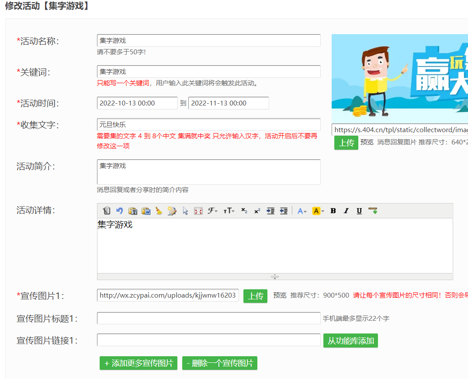The image size is (468, 379).
Task: Open the text color picker
Action: coord(302,211)
